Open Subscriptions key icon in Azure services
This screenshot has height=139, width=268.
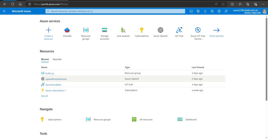pos(142,30)
